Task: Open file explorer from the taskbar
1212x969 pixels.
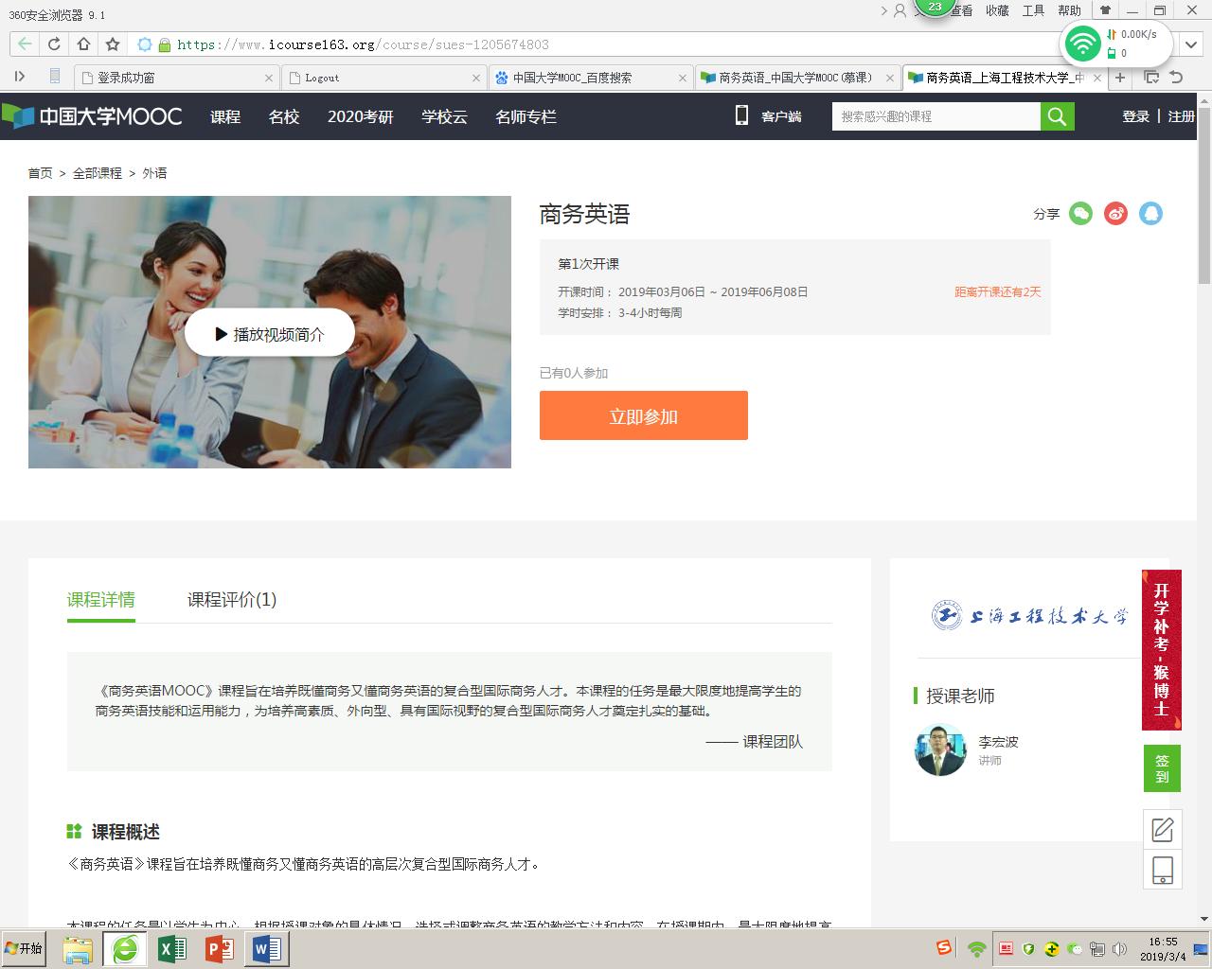Action: [78, 949]
